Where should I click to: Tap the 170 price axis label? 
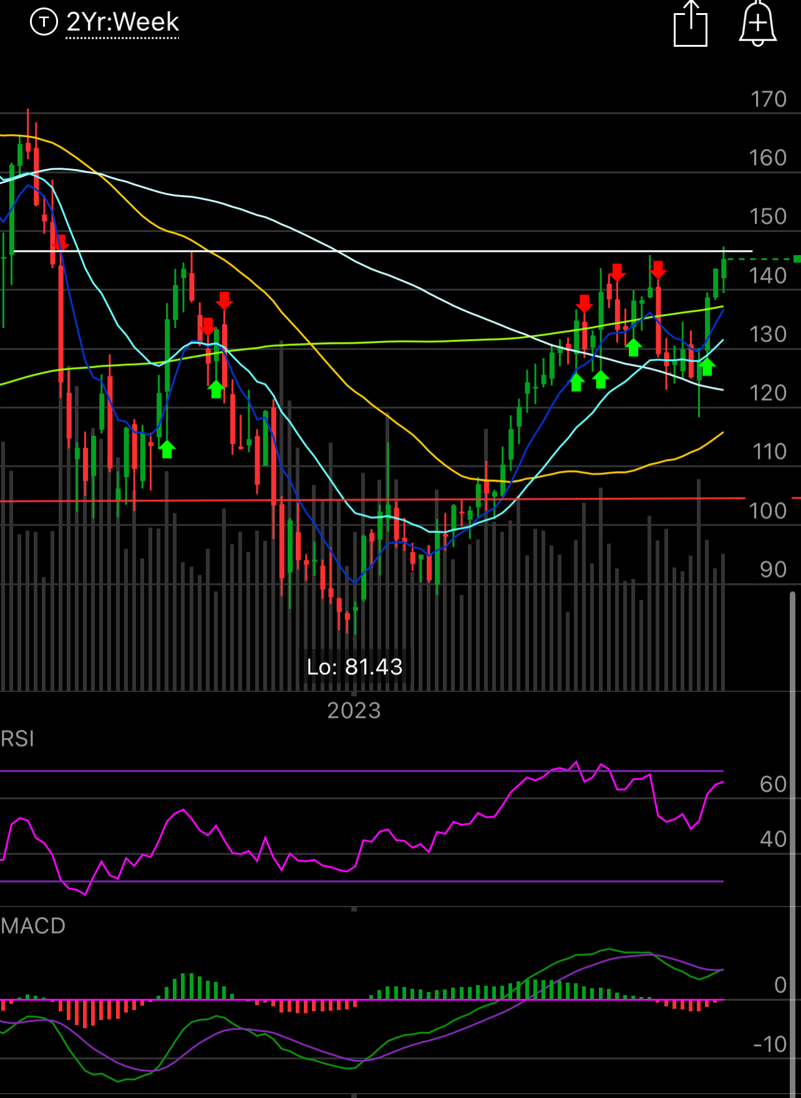(x=768, y=99)
